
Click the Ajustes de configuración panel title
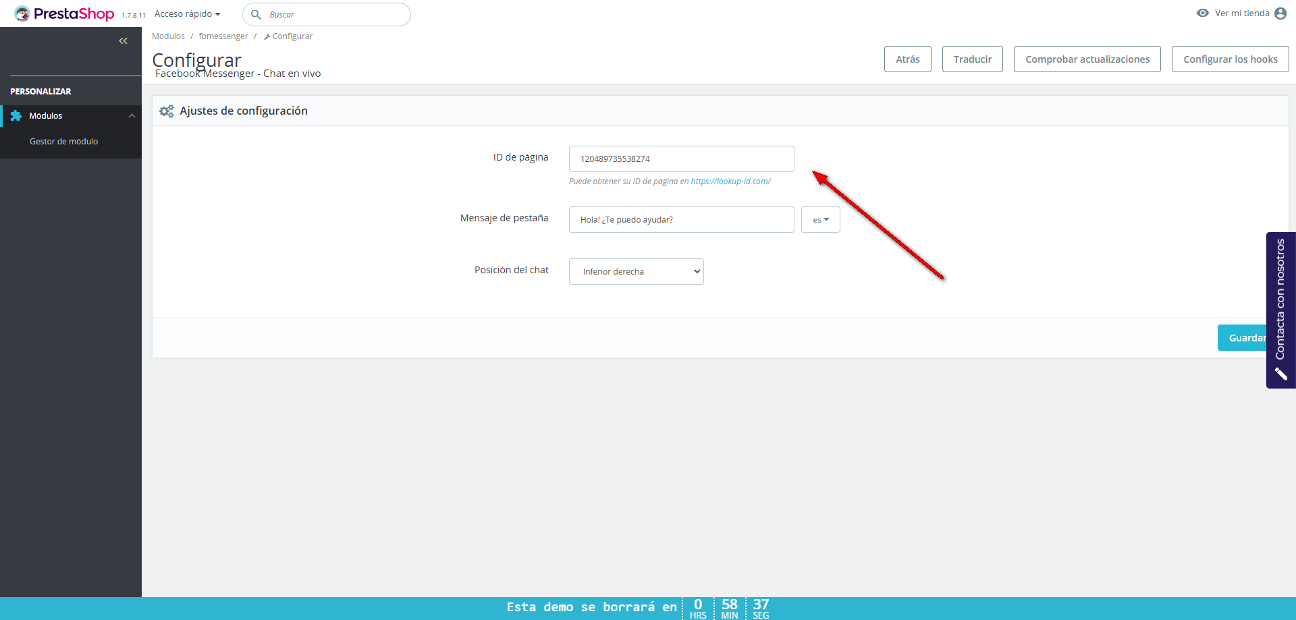pos(244,111)
